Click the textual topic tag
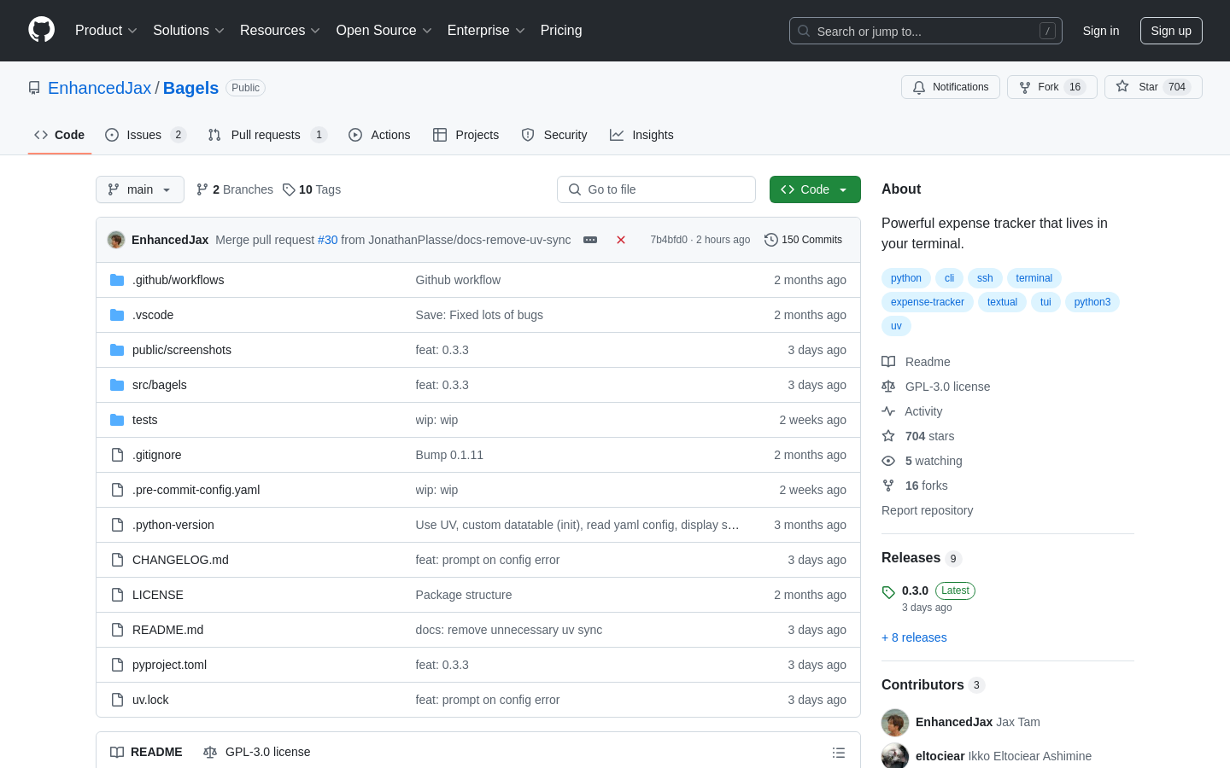 pos(1002,302)
